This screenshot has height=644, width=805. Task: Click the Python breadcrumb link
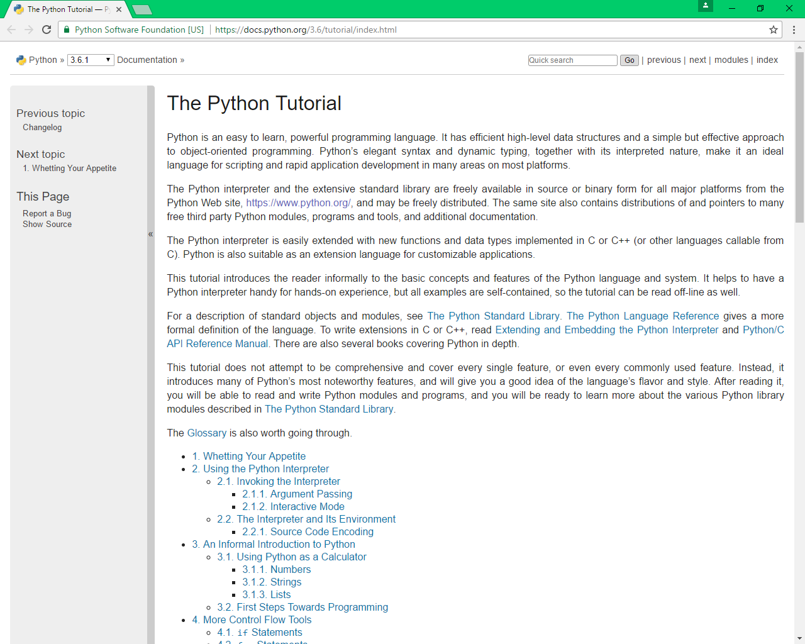pos(43,60)
